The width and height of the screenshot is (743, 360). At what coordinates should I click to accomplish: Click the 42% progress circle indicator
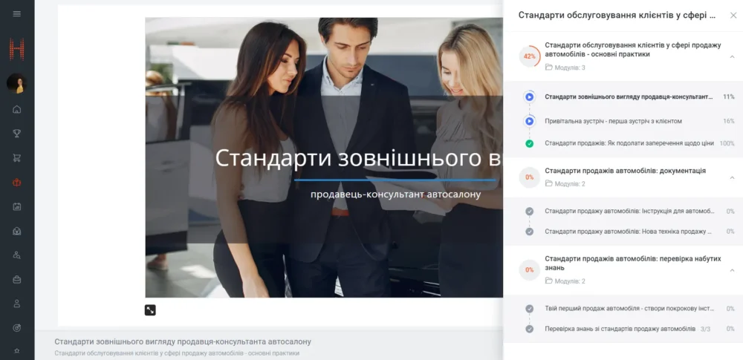pos(530,56)
